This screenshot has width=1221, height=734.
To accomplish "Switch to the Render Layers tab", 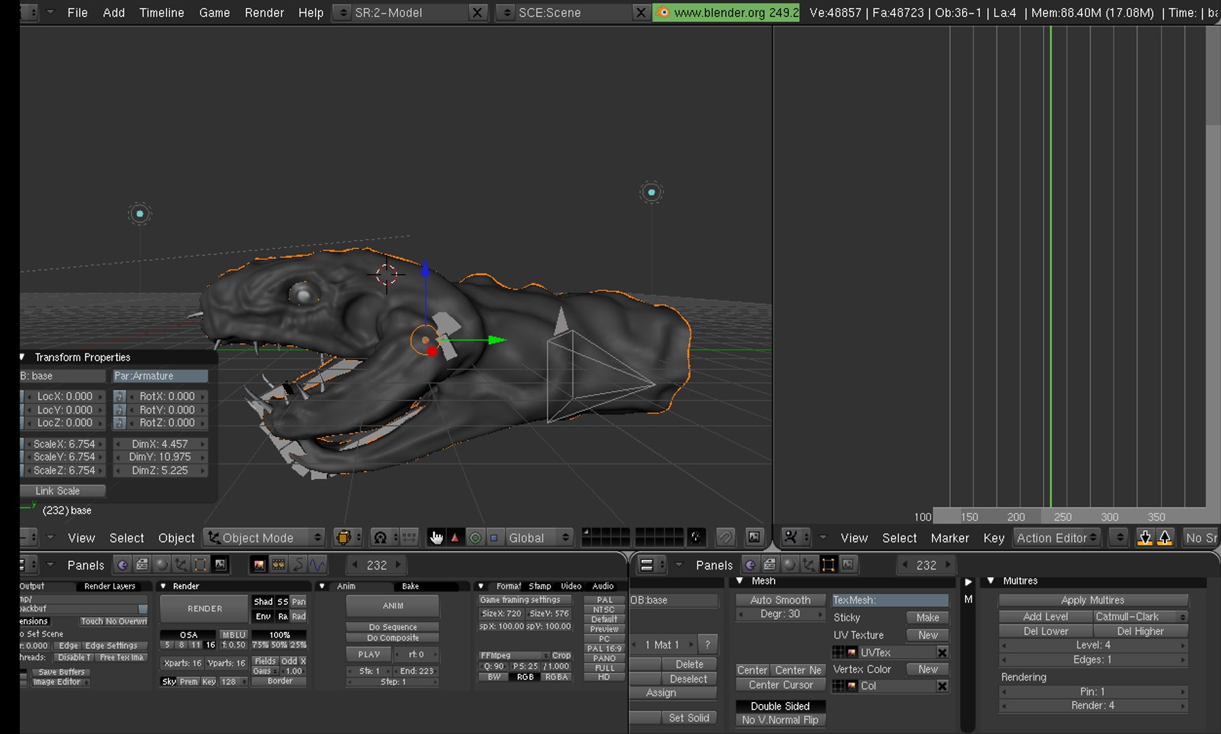I will tap(109, 586).
